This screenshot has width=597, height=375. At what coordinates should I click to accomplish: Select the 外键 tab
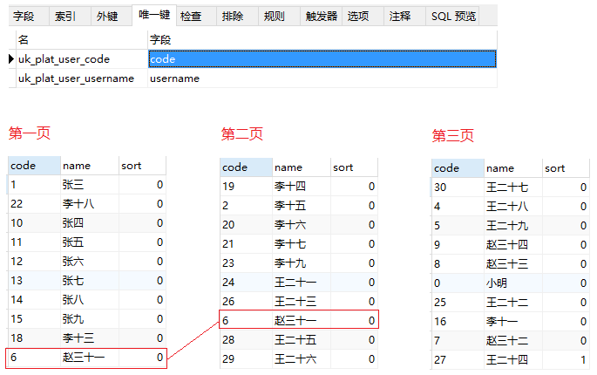(x=112, y=17)
